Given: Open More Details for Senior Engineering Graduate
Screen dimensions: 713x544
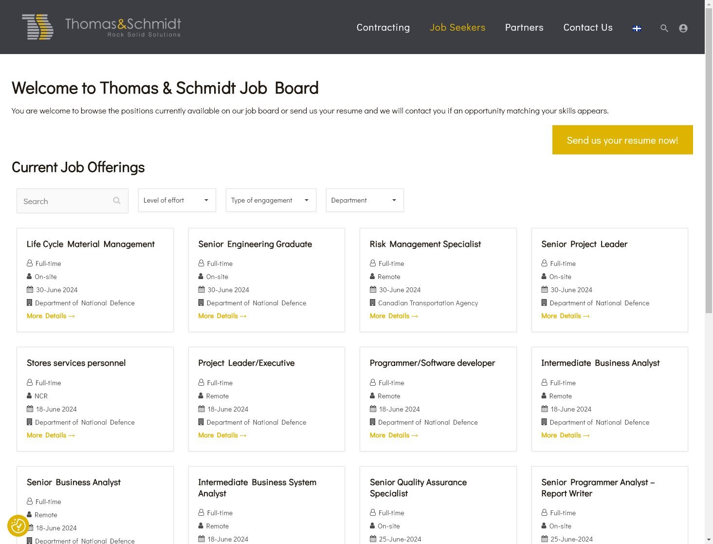Looking at the screenshot, I should [x=222, y=316].
